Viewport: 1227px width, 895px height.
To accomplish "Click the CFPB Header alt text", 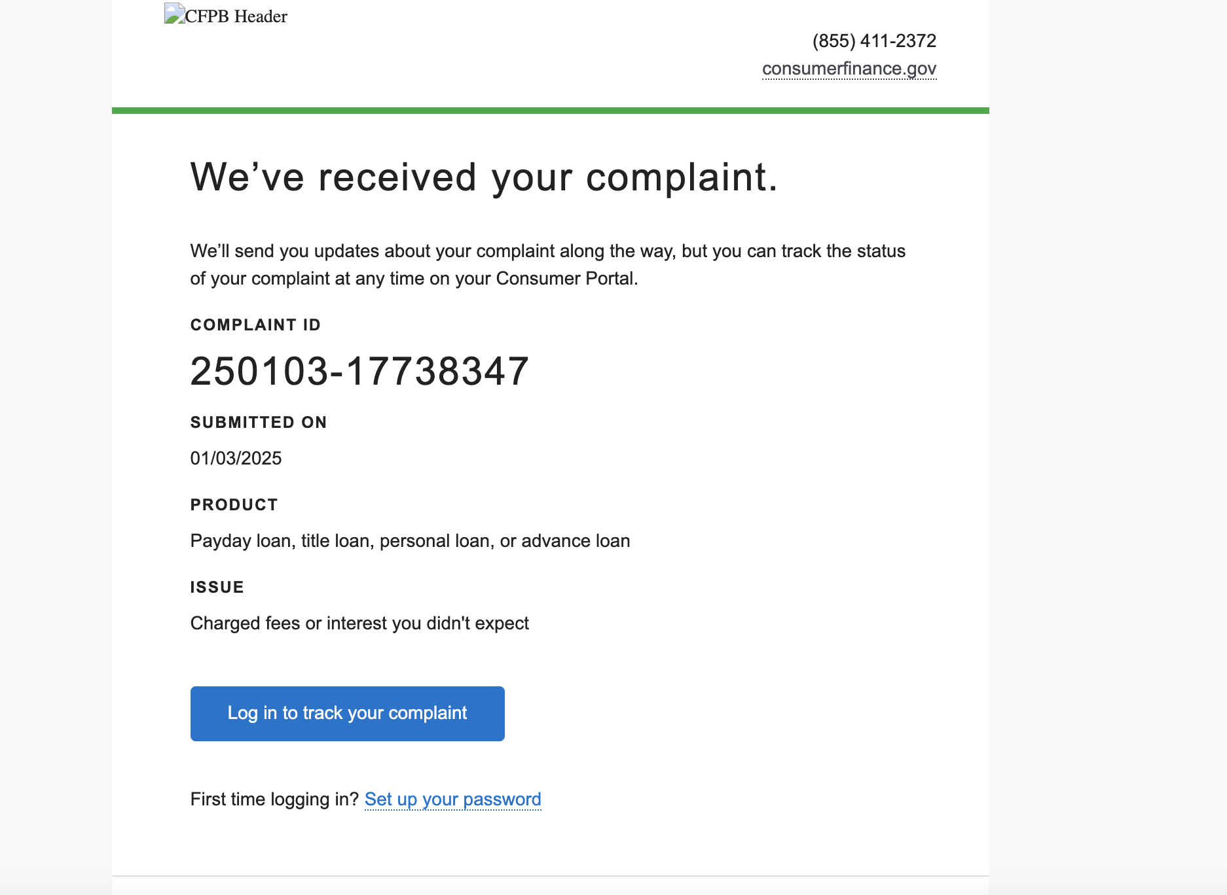I will point(236,16).
